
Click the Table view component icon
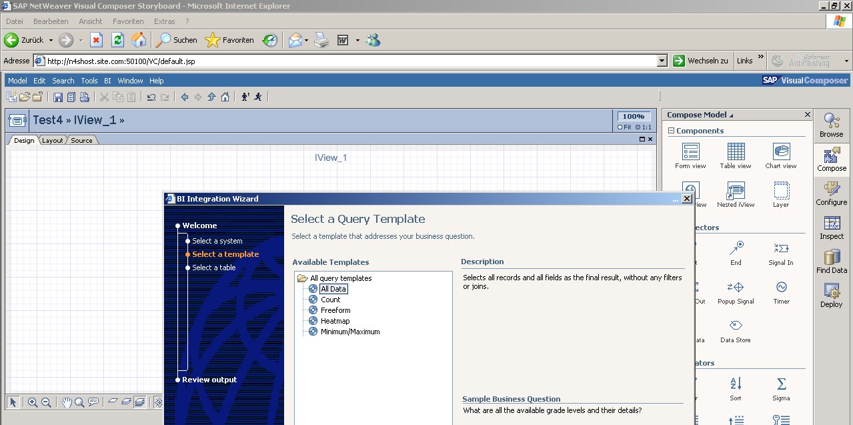[x=736, y=152]
